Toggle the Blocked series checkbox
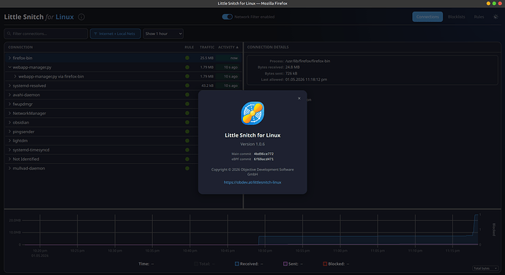The width and height of the screenshot is (505, 275). tap(325, 264)
